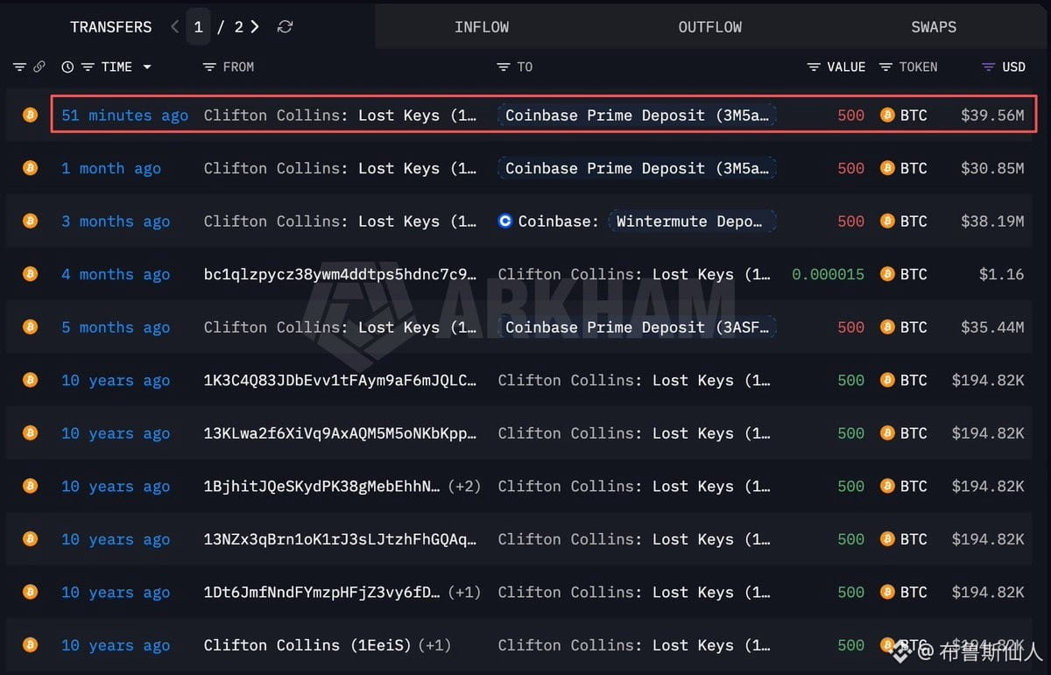Click the current page number 1 field
This screenshot has width=1051, height=675.
tap(199, 27)
